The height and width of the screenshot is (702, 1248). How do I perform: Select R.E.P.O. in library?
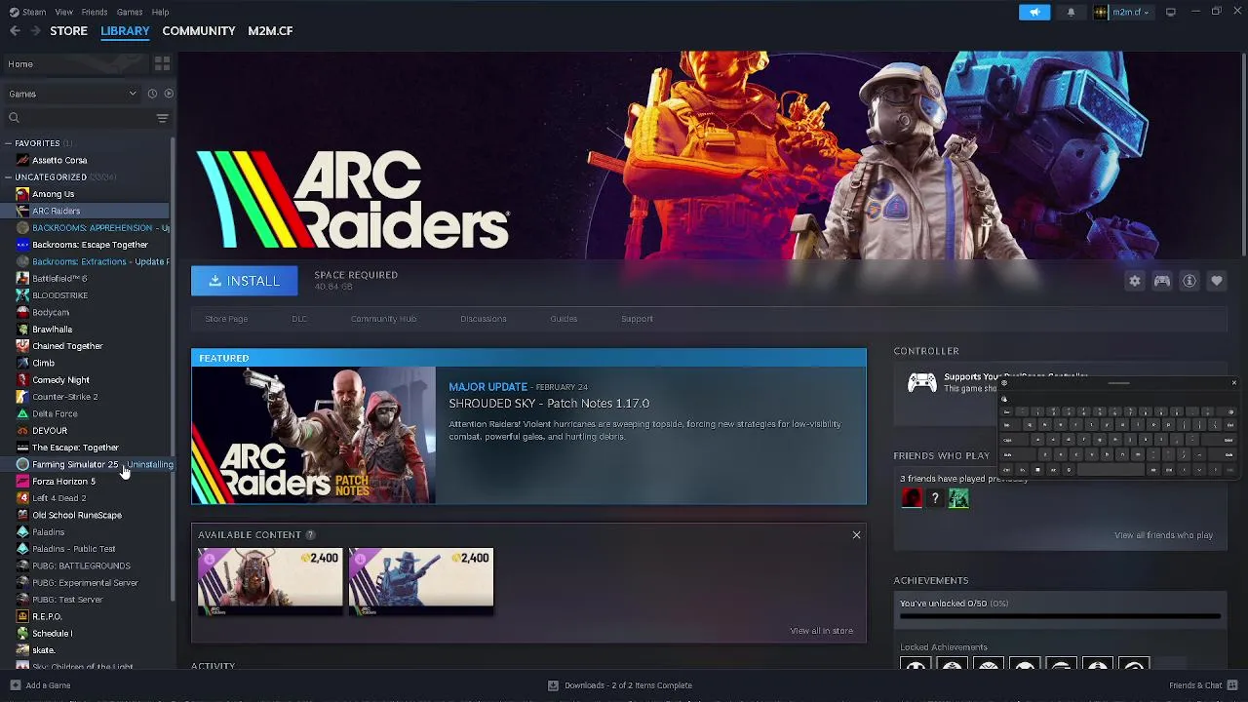tap(86, 616)
